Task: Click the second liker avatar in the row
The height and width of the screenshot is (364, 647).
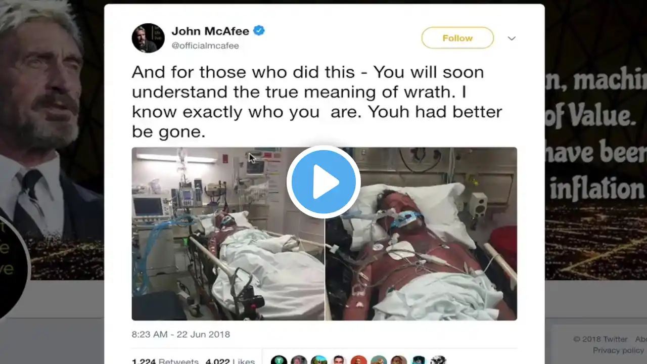Action: click(x=299, y=360)
